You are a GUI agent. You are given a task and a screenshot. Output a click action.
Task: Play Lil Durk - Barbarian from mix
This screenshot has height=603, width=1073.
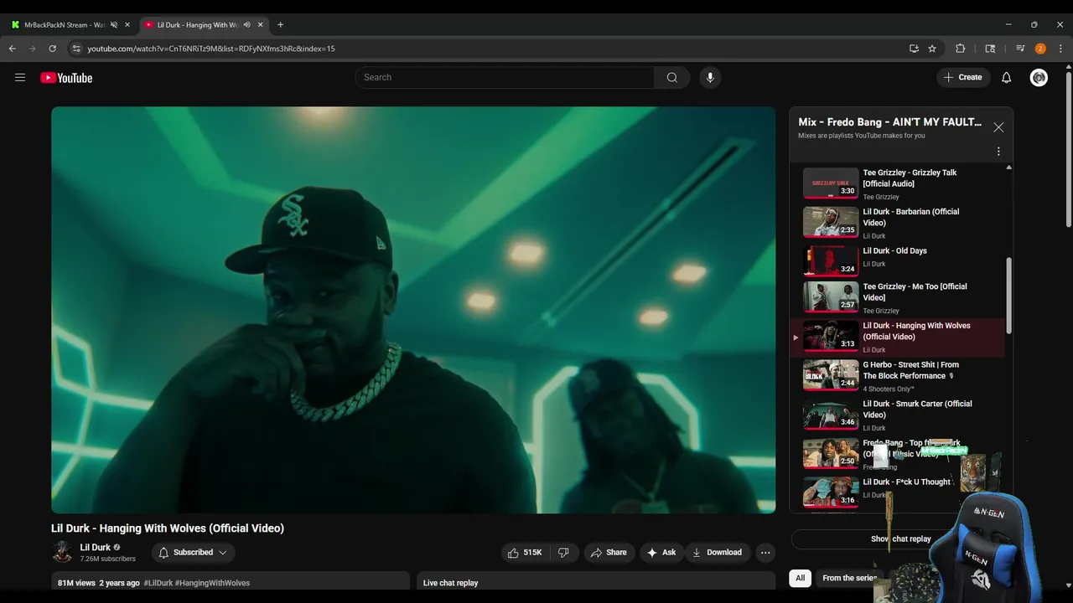[x=897, y=223]
